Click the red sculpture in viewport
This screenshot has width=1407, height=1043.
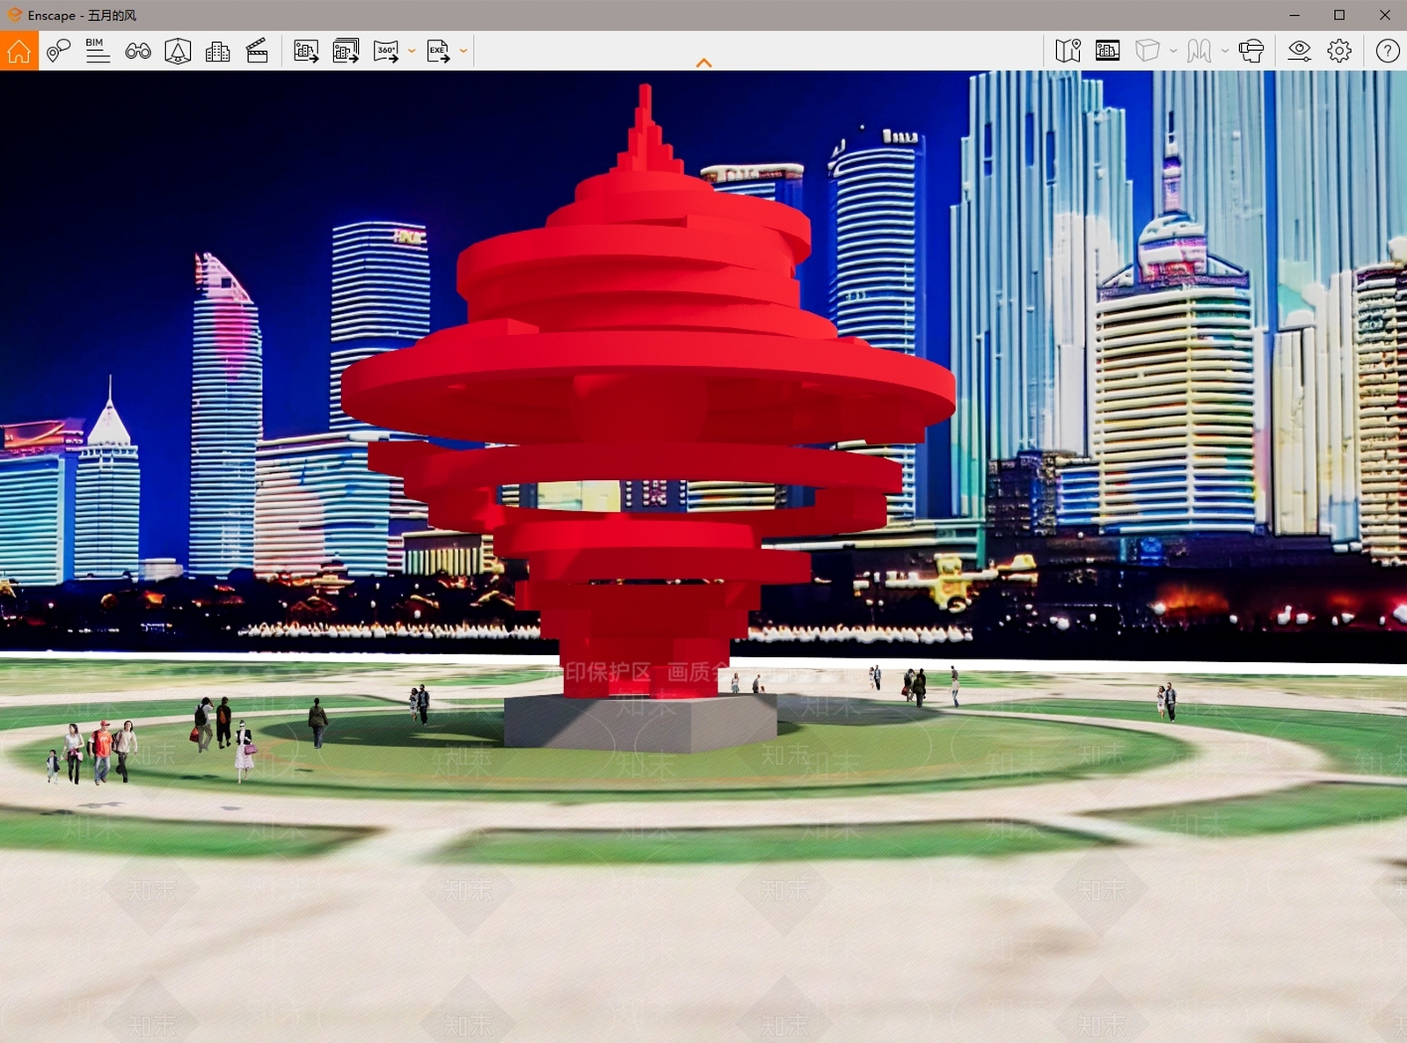coord(646,387)
